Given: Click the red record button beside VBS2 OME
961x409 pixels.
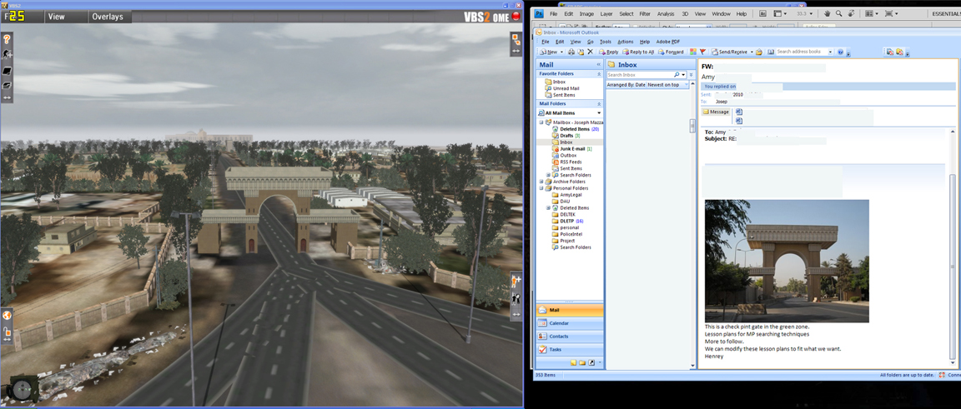Looking at the screenshot, I should pos(516,17).
